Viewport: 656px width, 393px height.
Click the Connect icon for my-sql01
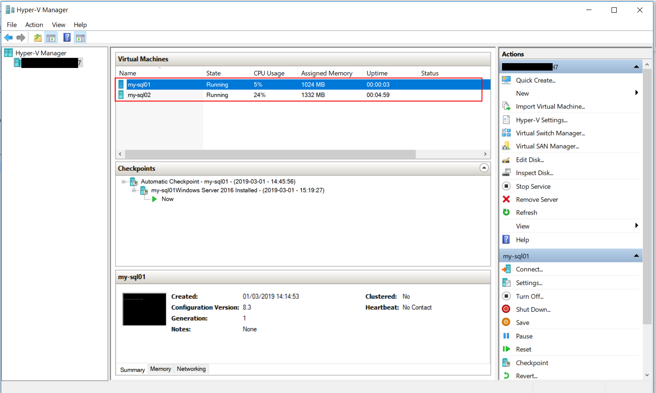[x=506, y=269]
